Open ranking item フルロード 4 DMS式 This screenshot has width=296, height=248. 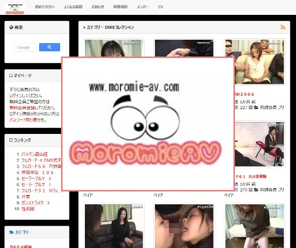click(41, 160)
